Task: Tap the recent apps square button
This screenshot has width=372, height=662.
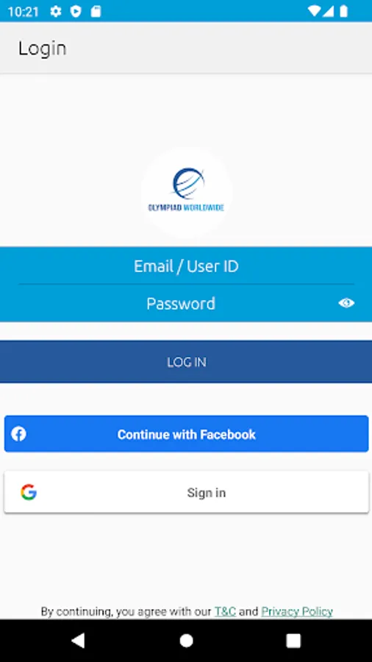Action: tap(293, 641)
